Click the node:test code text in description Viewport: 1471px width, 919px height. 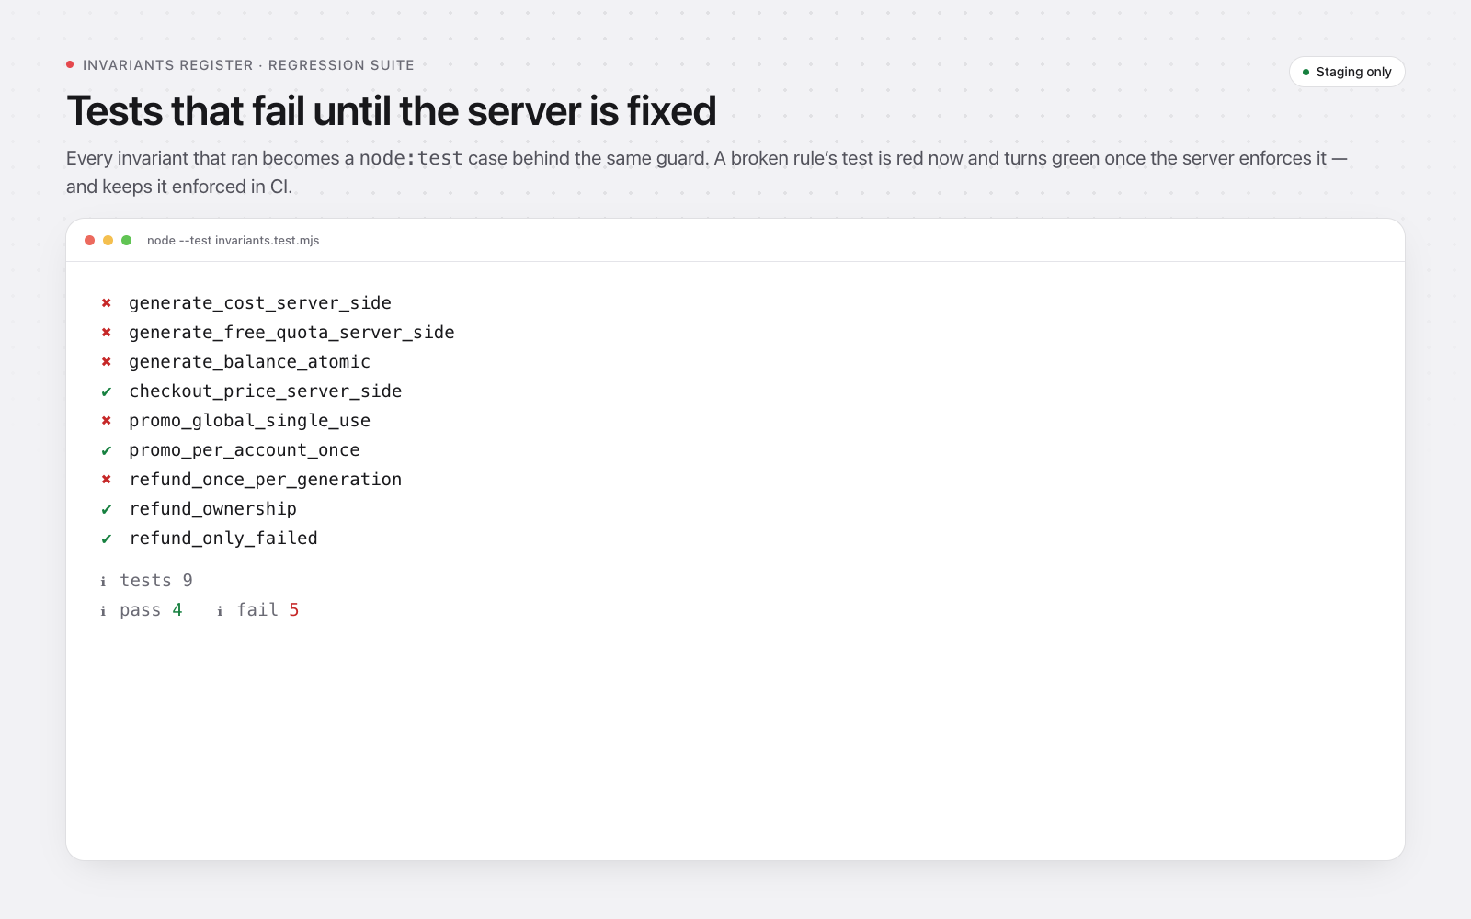click(411, 158)
